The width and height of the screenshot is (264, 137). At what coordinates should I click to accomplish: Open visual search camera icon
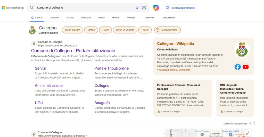point(144,7)
